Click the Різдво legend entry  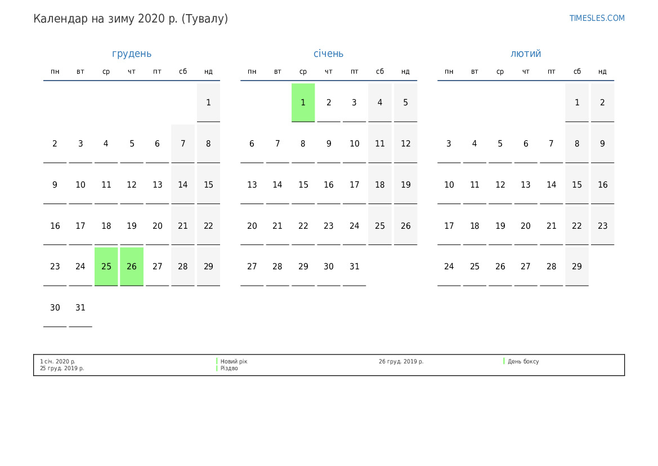click(x=229, y=369)
